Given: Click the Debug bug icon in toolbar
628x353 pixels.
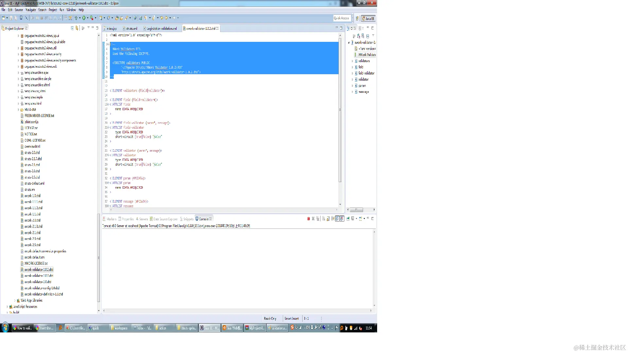Looking at the screenshot, I should pos(76,18).
